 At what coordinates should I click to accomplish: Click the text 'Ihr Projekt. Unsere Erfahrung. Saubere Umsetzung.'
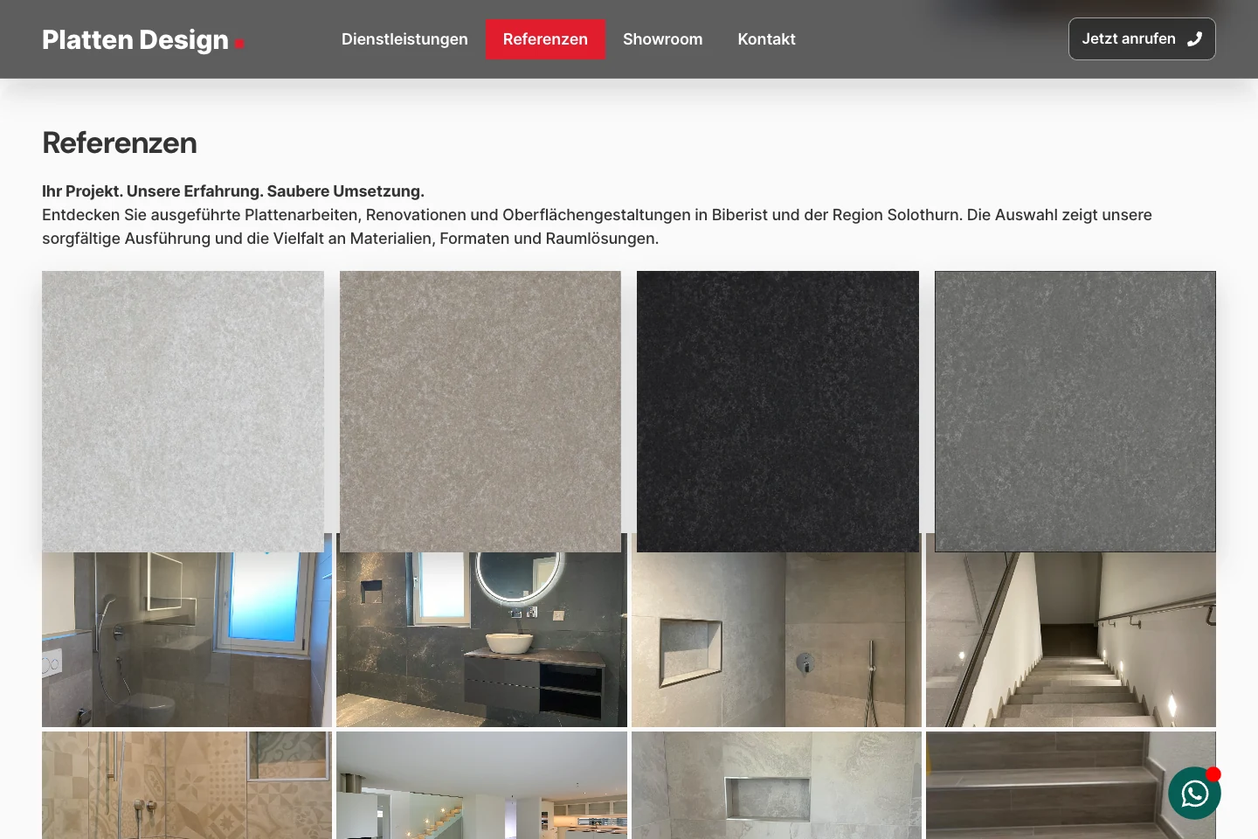233,191
